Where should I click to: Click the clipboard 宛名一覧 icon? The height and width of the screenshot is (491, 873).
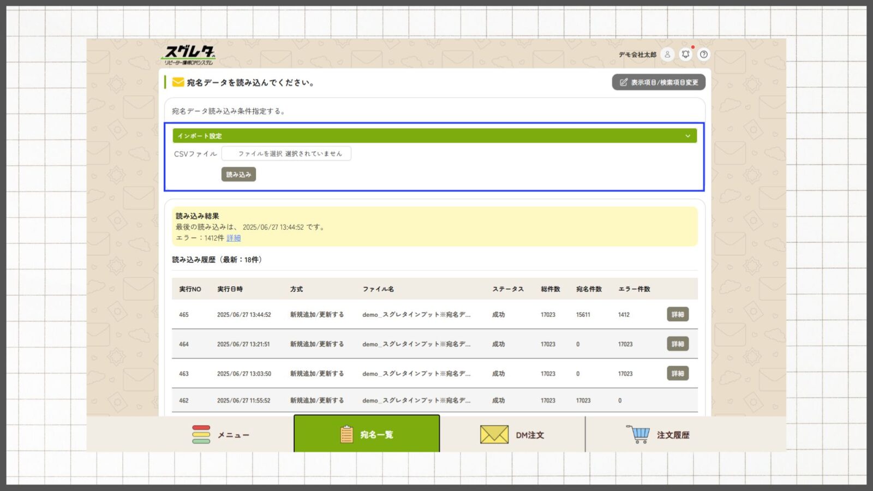click(x=346, y=434)
